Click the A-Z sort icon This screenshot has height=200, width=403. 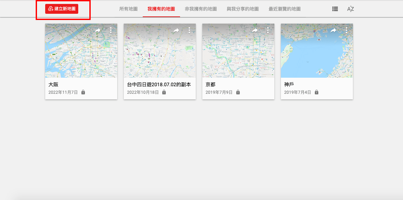click(x=350, y=9)
